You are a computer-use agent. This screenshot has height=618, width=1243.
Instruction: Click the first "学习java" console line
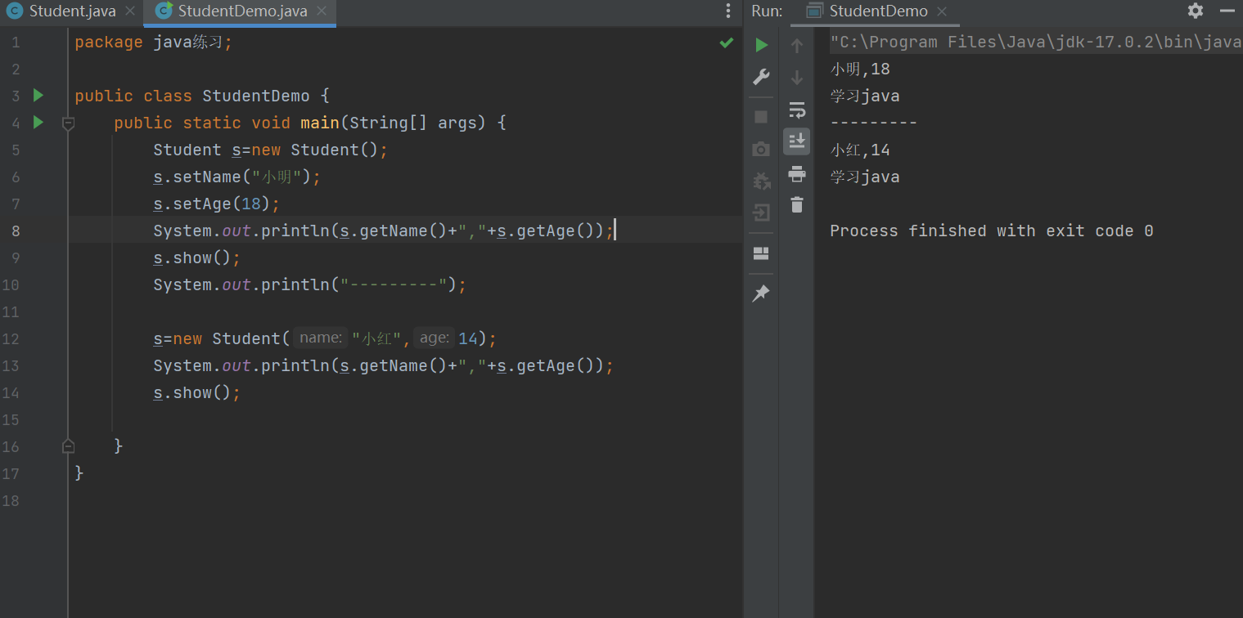tap(865, 96)
